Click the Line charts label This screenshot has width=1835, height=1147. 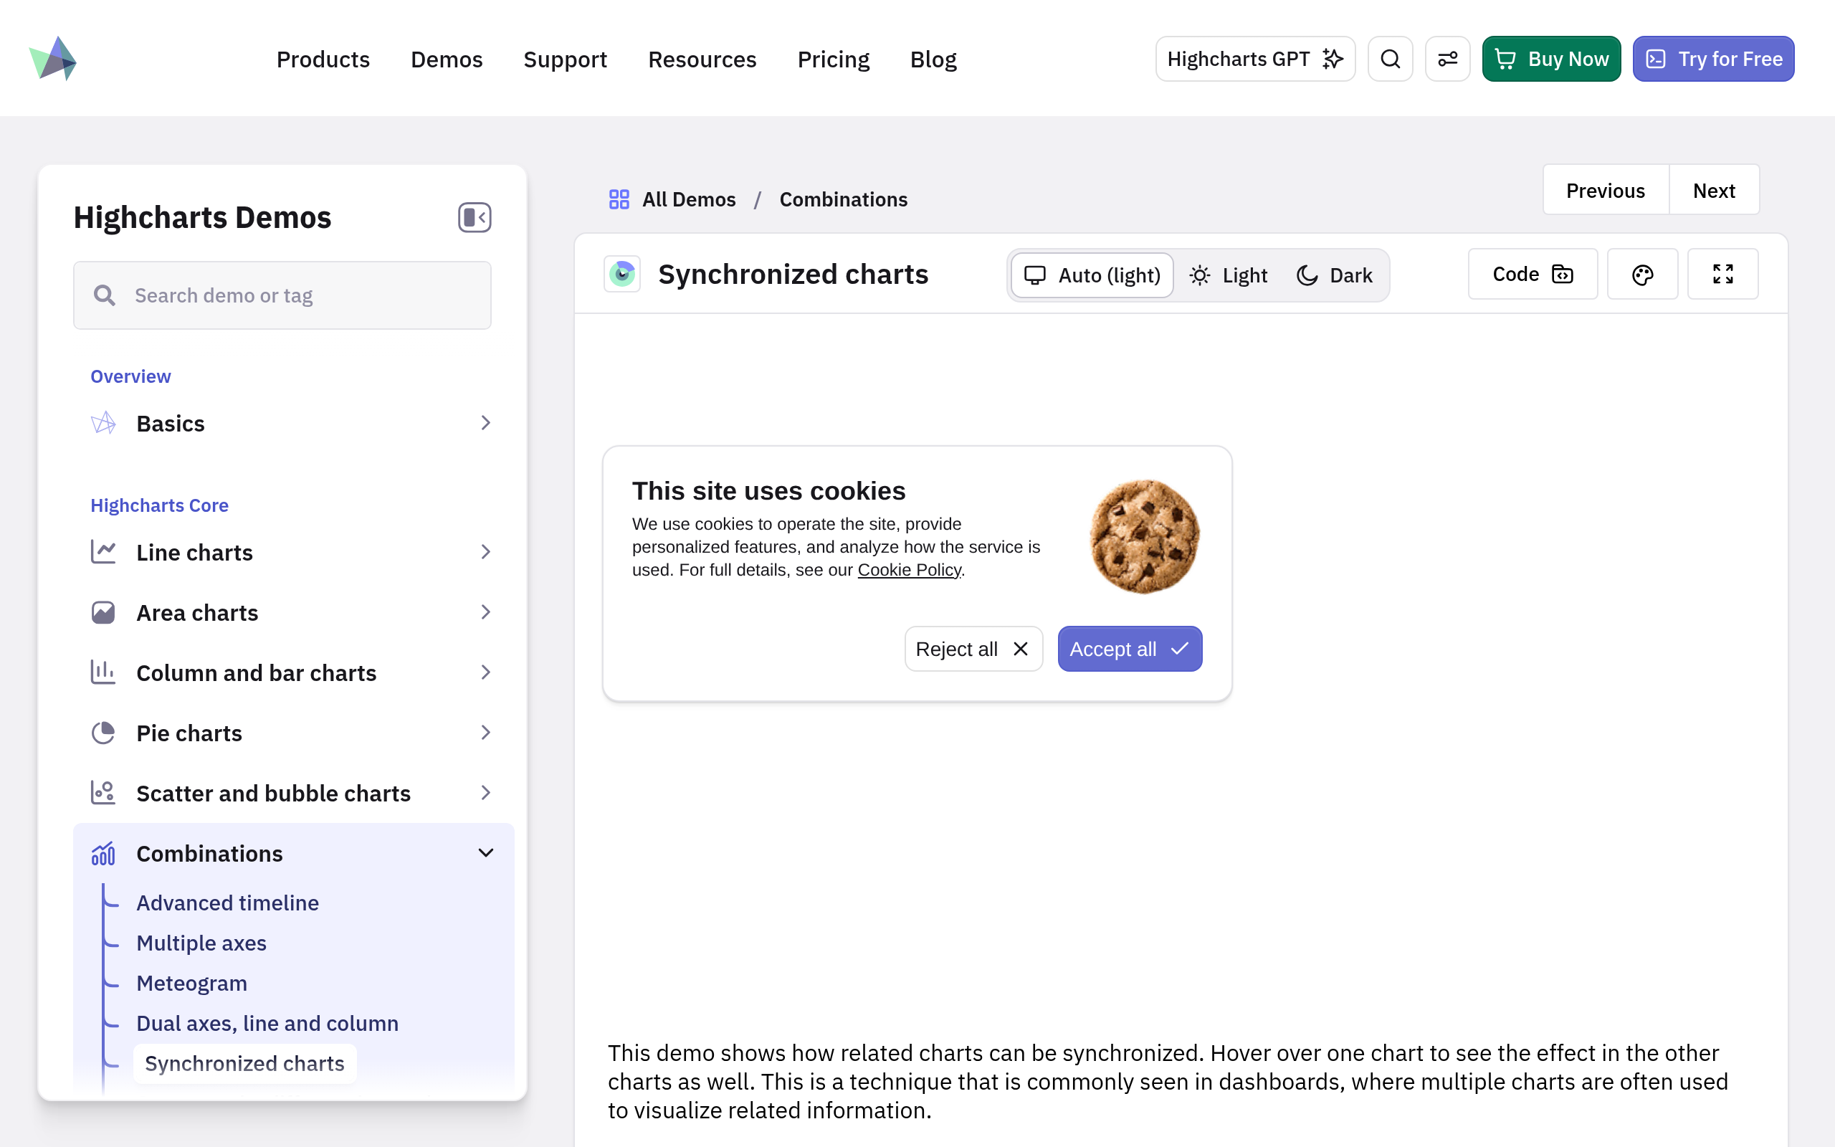coord(194,552)
